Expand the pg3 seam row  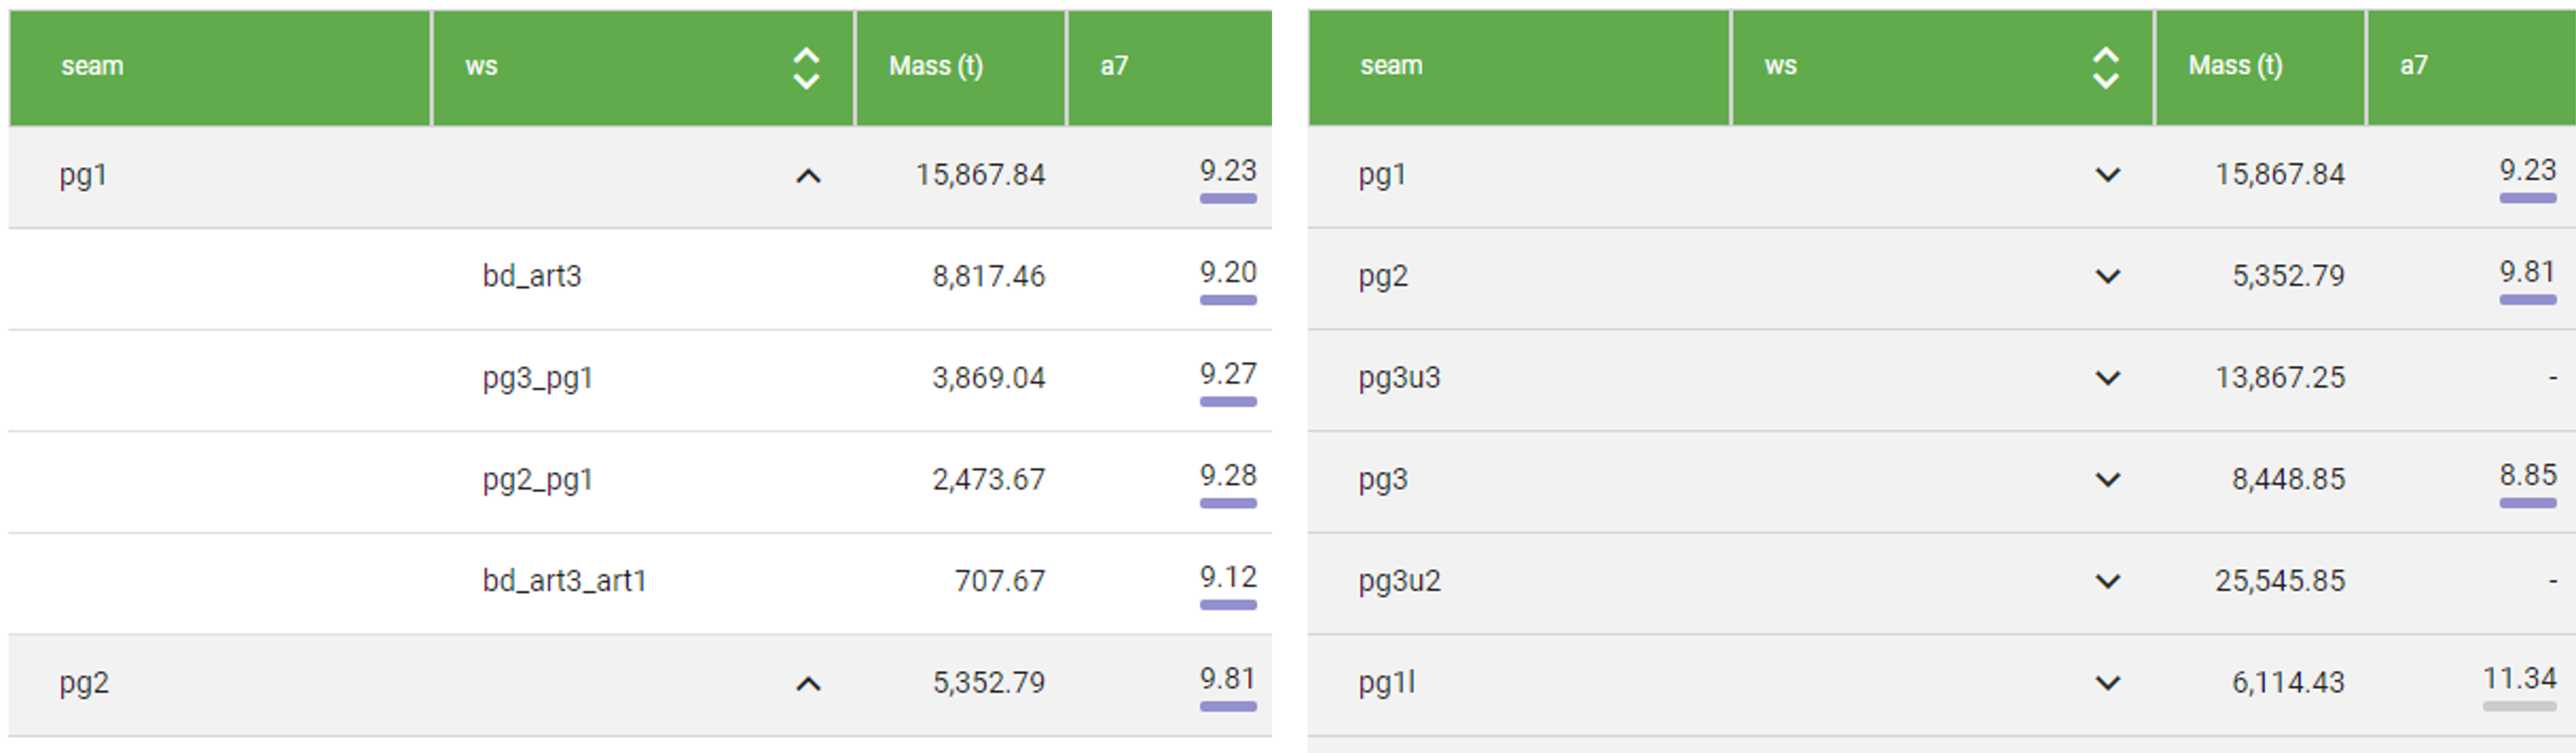click(x=2107, y=481)
